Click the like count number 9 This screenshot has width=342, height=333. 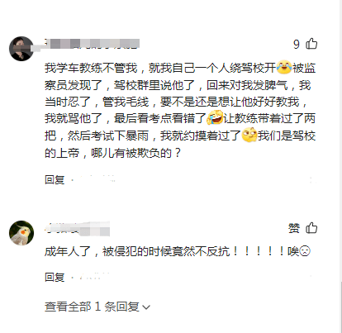(x=297, y=44)
